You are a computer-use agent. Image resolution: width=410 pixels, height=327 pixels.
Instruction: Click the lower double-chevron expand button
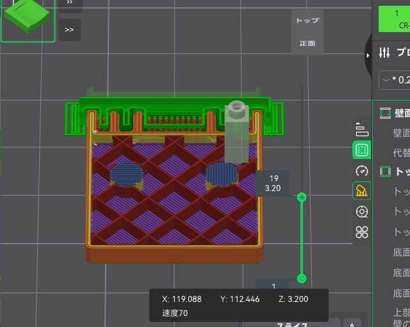[x=69, y=29]
